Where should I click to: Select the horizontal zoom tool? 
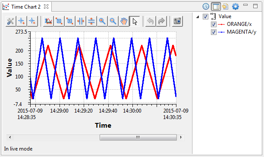click(x=81, y=21)
